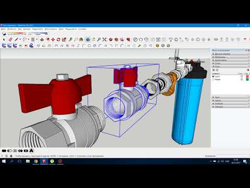The image size is (250, 188).
Task: Click the person icon in the status bar
Action: pos(11,156)
